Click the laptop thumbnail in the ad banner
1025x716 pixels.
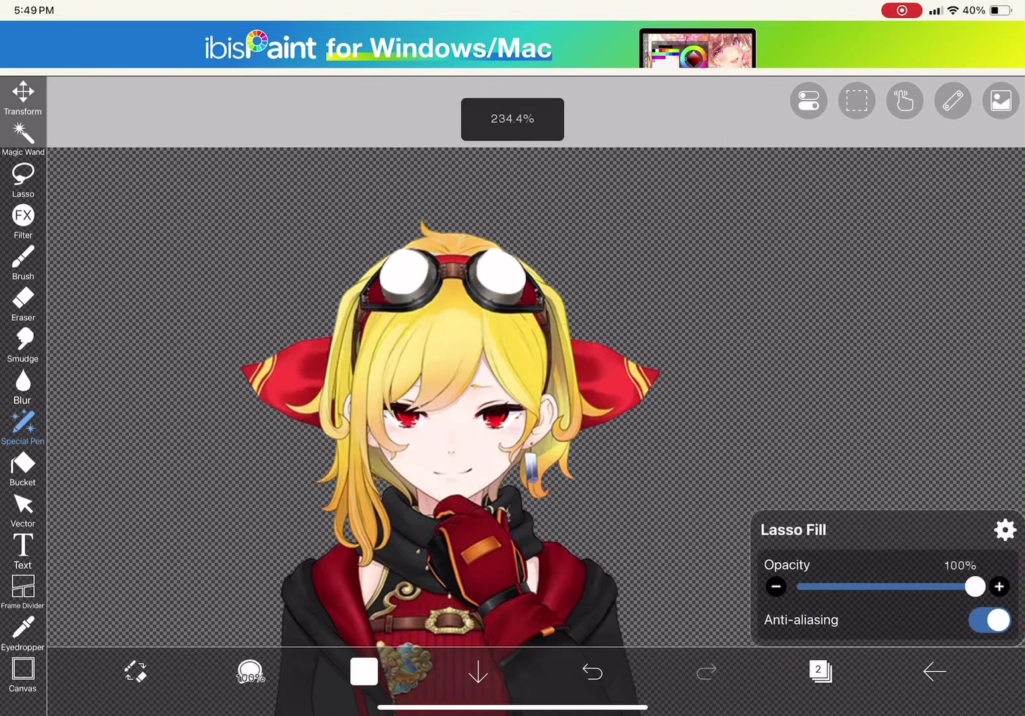[x=697, y=48]
